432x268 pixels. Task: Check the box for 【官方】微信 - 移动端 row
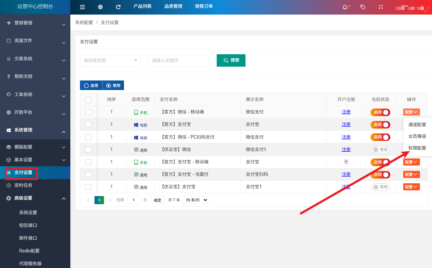pyautogui.click(x=88, y=112)
